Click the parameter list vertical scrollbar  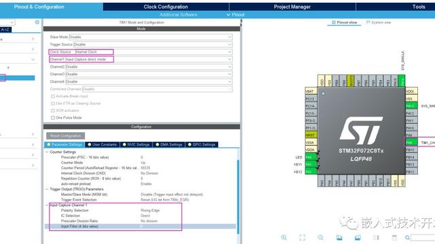click(238, 197)
